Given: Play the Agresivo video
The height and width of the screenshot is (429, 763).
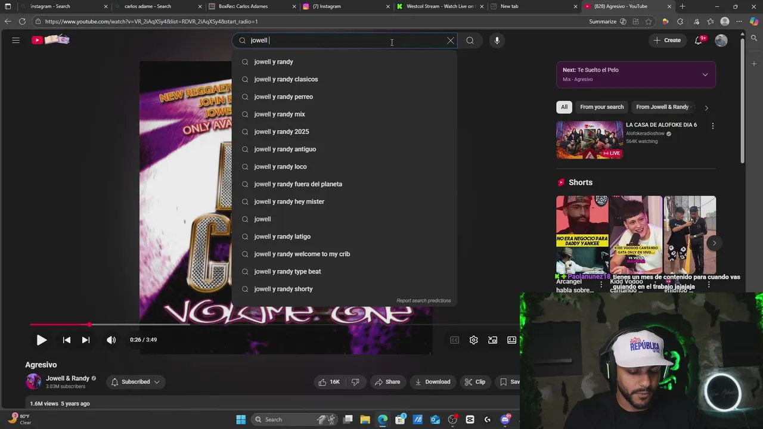Looking at the screenshot, I should (42, 340).
